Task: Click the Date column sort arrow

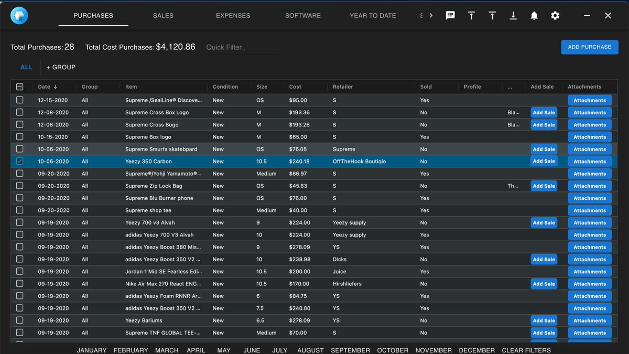Action: (x=56, y=87)
